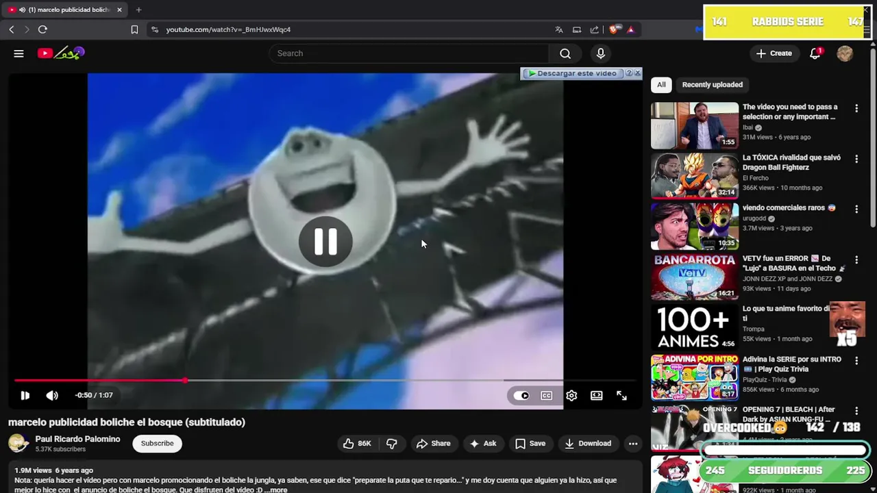
Task: Click the Descargar este video button
Action: pos(572,73)
